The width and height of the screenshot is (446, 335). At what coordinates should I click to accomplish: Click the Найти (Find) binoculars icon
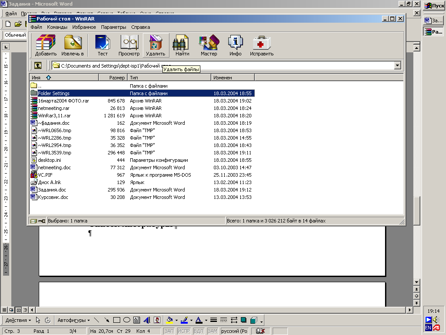(182, 45)
